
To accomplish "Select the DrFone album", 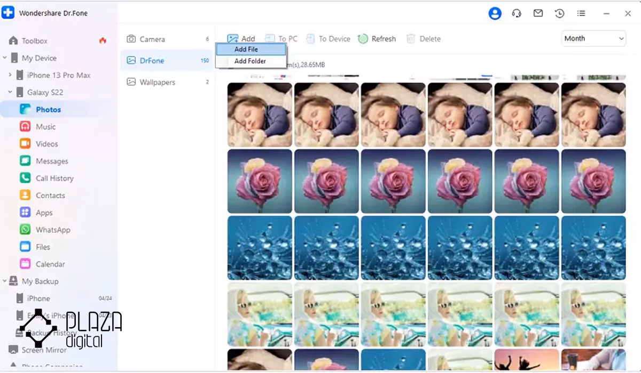I will coord(167,60).
